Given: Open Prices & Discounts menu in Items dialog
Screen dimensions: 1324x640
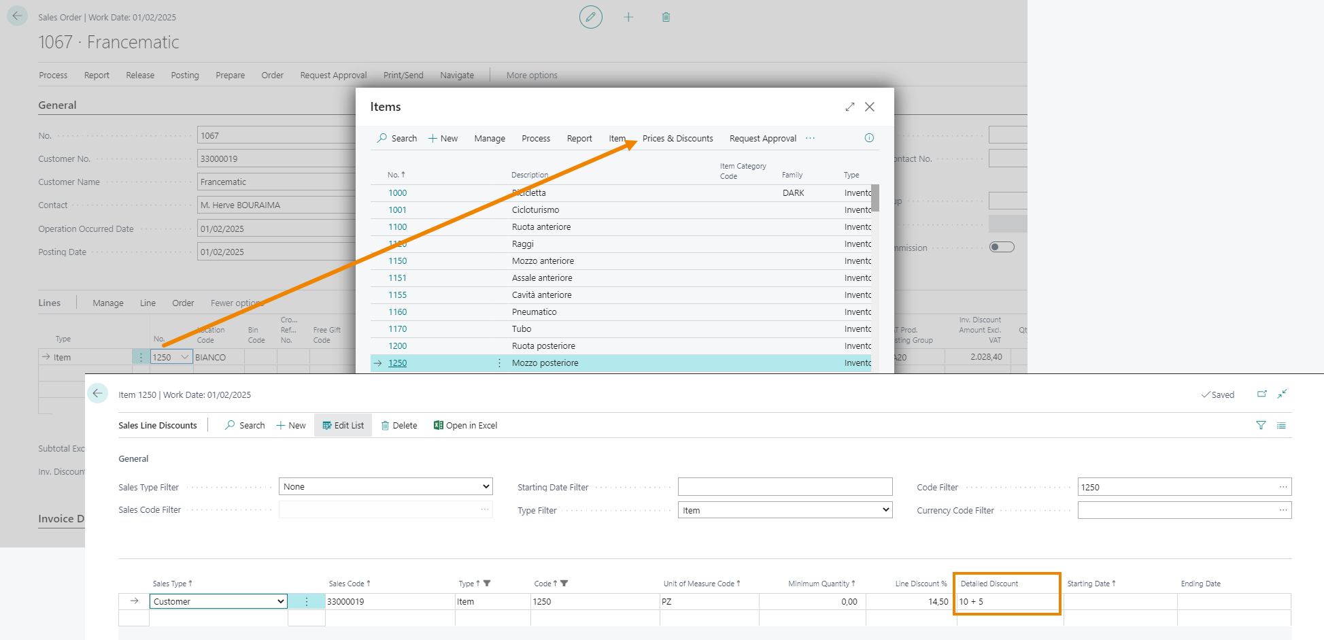Looking at the screenshot, I should point(677,138).
